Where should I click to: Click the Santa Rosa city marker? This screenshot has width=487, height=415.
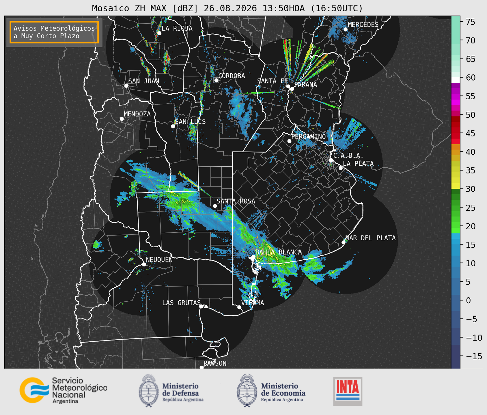tap(215, 206)
